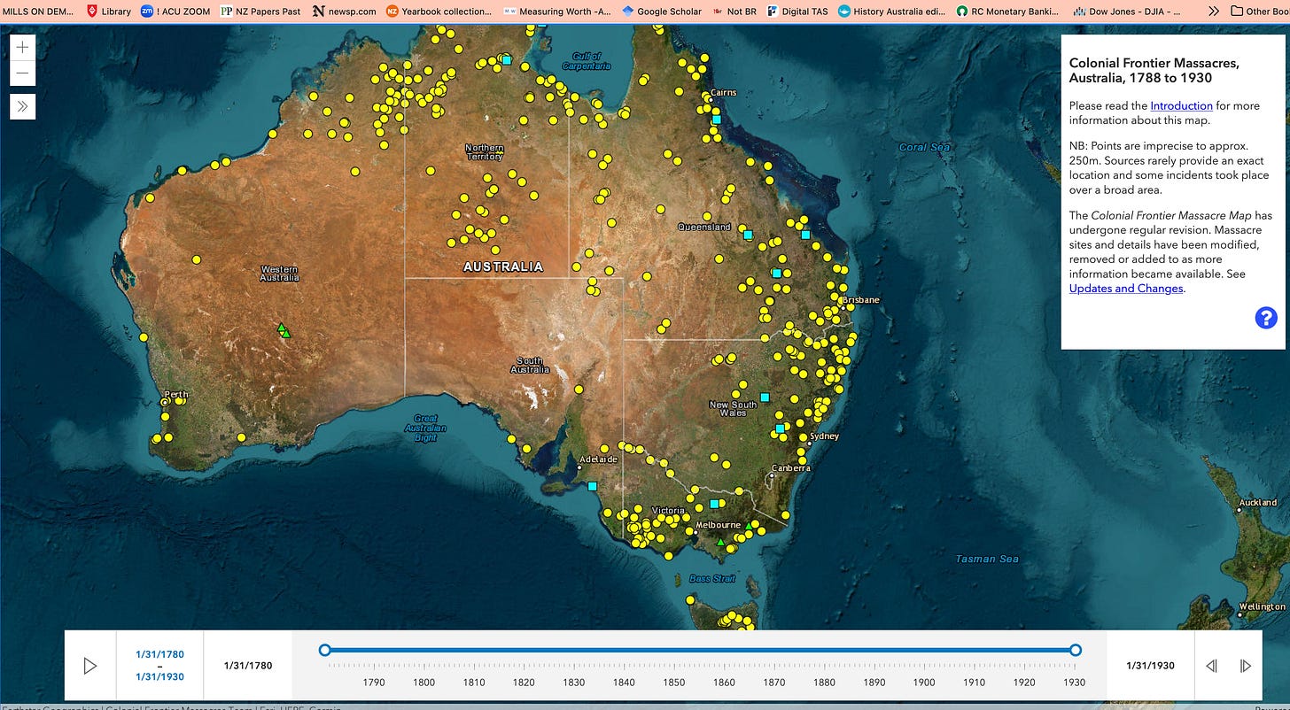This screenshot has height=710, width=1290.
Task: Open the Introduction link
Action: click(x=1181, y=105)
